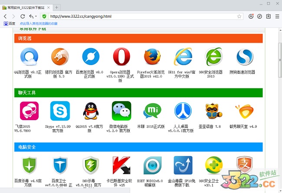Click the Firefox火狐浏览器 icon

[x=152, y=57]
